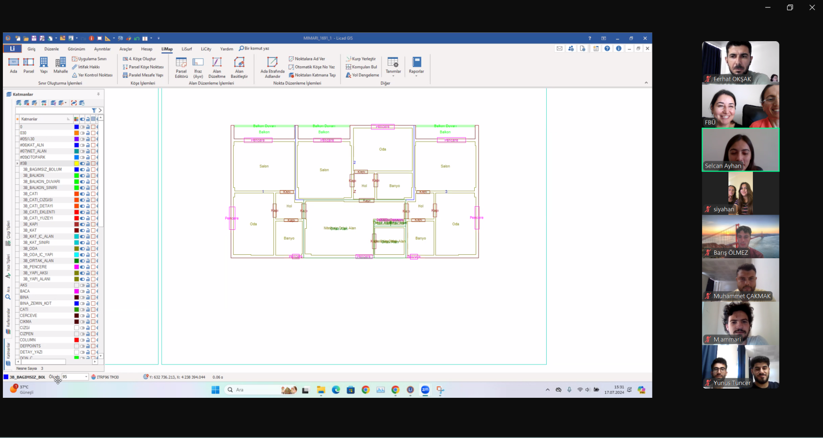Screen dimensions: 823x438
Task: Refresh the layers list icon
Action: coord(82,103)
